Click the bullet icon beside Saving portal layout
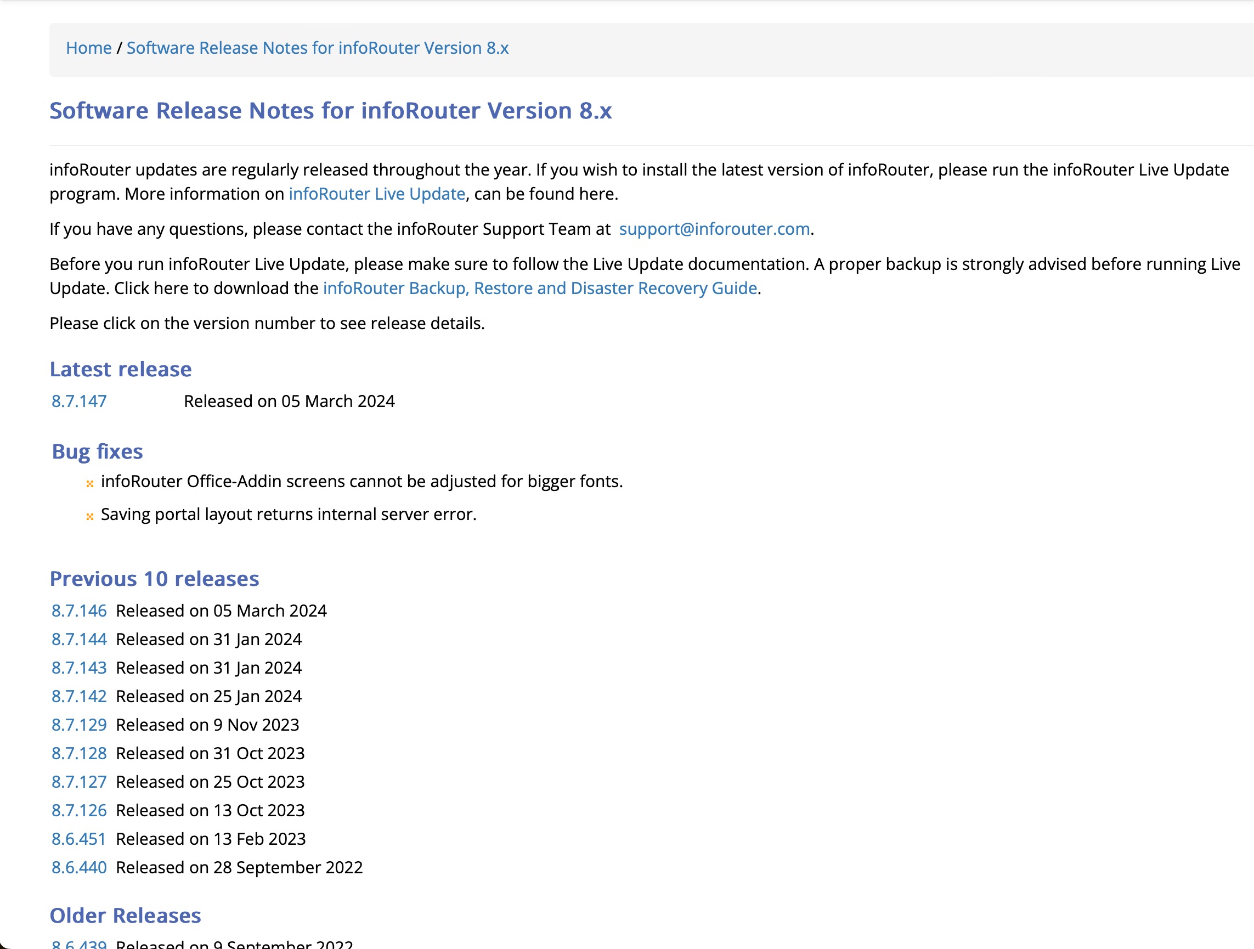Viewport: 1254px width, 949px height. click(x=89, y=516)
